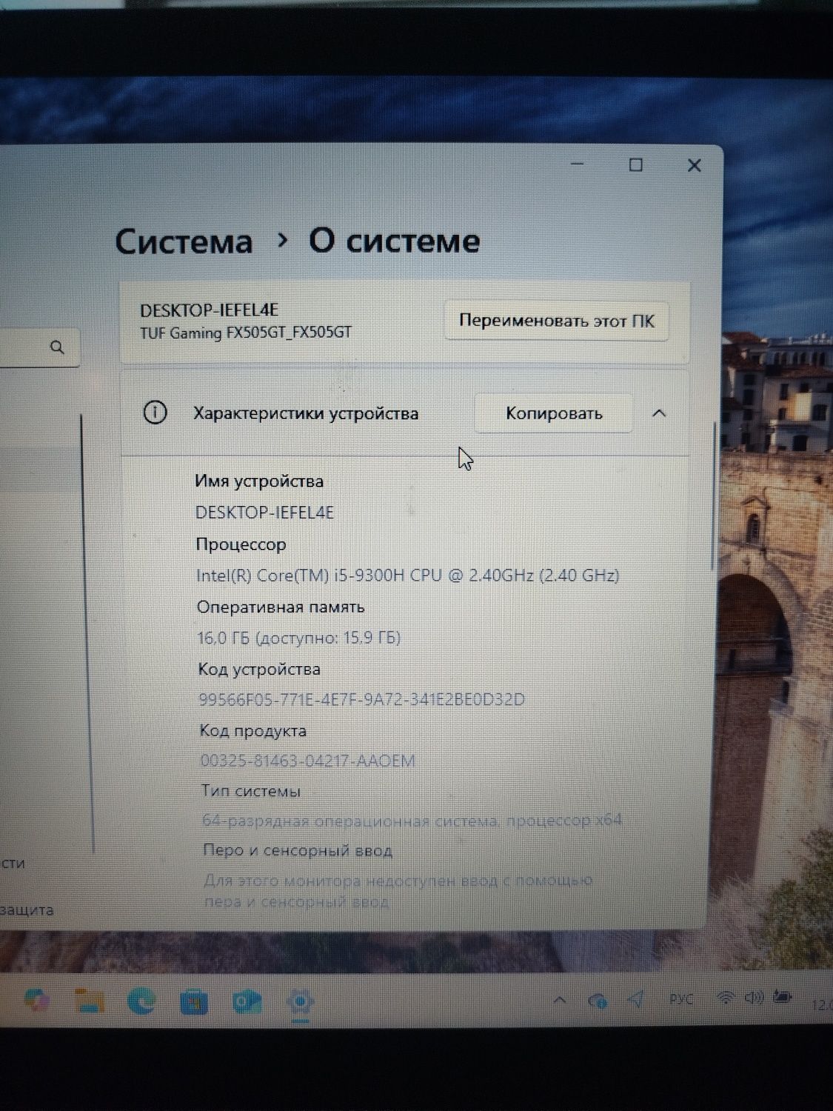Click the 64-разрядная операционная система value
833x1111 pixels.
coord(412,821)
